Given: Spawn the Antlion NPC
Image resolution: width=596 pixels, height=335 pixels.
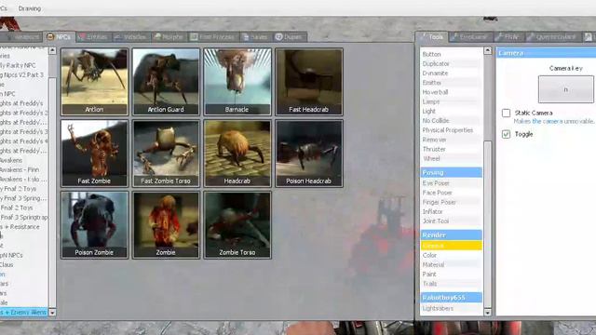Looking at the screenshot, I should pyautogui.click(x=95, y=82).
